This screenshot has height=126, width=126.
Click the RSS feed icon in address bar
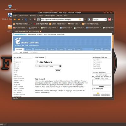(80, 20)
